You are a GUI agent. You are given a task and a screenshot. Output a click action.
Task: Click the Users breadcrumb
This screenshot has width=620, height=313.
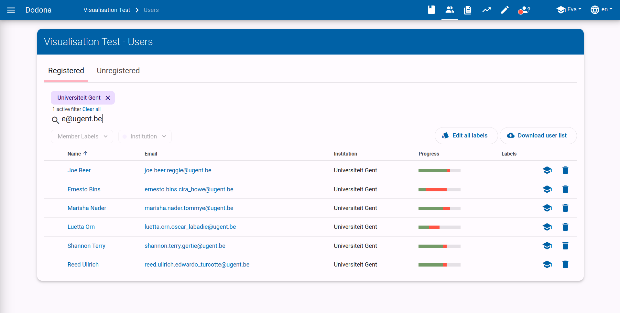point(151,10)
